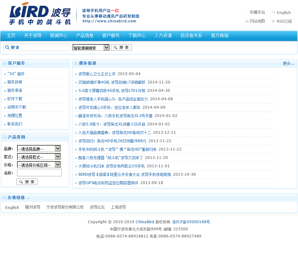Open the 请选择款式 dropdown

[x=39, y=156]
